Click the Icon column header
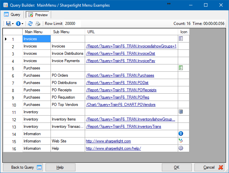 click(183, 32)
